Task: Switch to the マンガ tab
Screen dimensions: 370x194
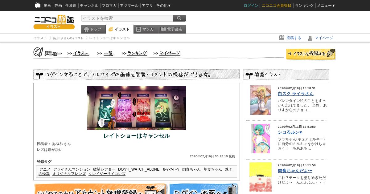Action: point(146,29)
